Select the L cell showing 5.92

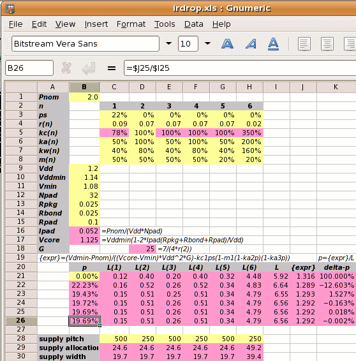tap(276, 276)
